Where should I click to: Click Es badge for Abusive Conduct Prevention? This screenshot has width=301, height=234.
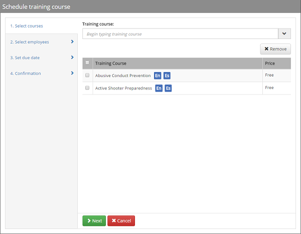pos(167,75)
